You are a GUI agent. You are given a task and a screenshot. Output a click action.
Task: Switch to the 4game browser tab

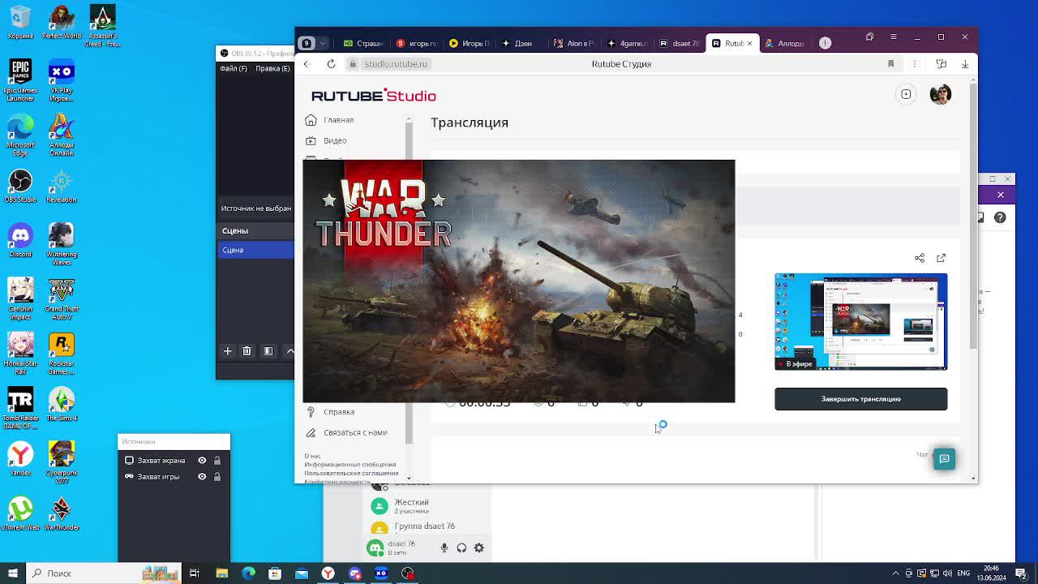point(627,43)
